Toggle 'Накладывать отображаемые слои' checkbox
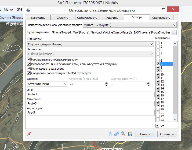The width and height of the screenshot is (192, 150). 29,59
